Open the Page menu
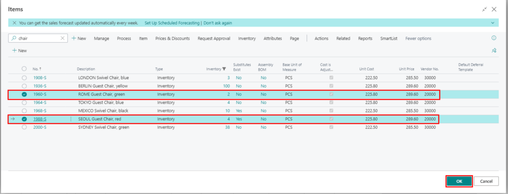Viewport: 508px width, 194px height. (x=294, y=39)
